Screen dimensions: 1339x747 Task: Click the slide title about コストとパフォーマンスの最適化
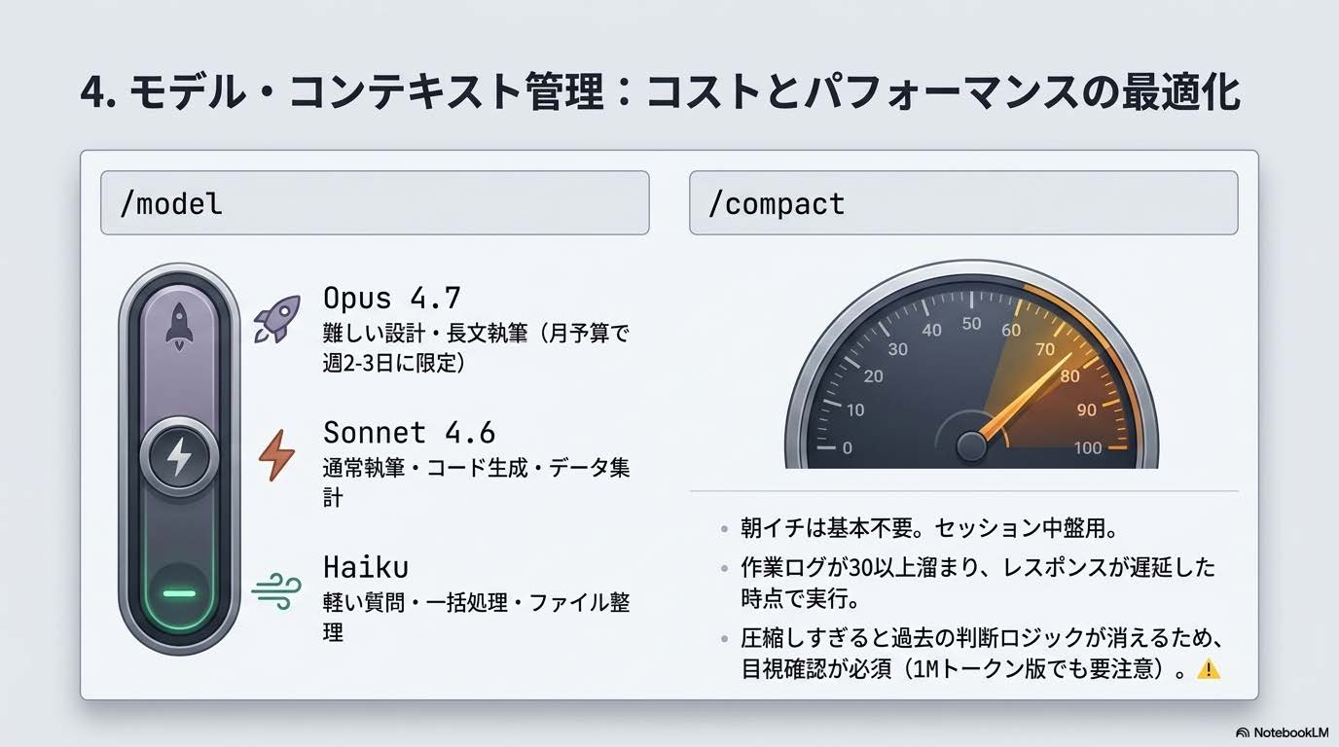click(660, 94)
